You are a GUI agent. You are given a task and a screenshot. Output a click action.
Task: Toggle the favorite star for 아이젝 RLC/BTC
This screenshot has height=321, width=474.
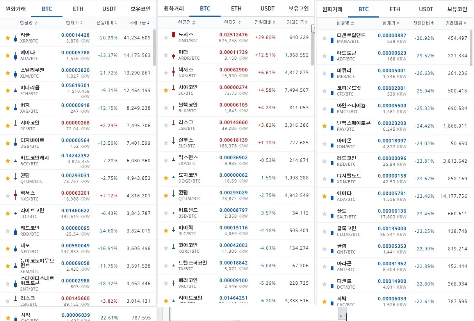click(x=166, y=231)
